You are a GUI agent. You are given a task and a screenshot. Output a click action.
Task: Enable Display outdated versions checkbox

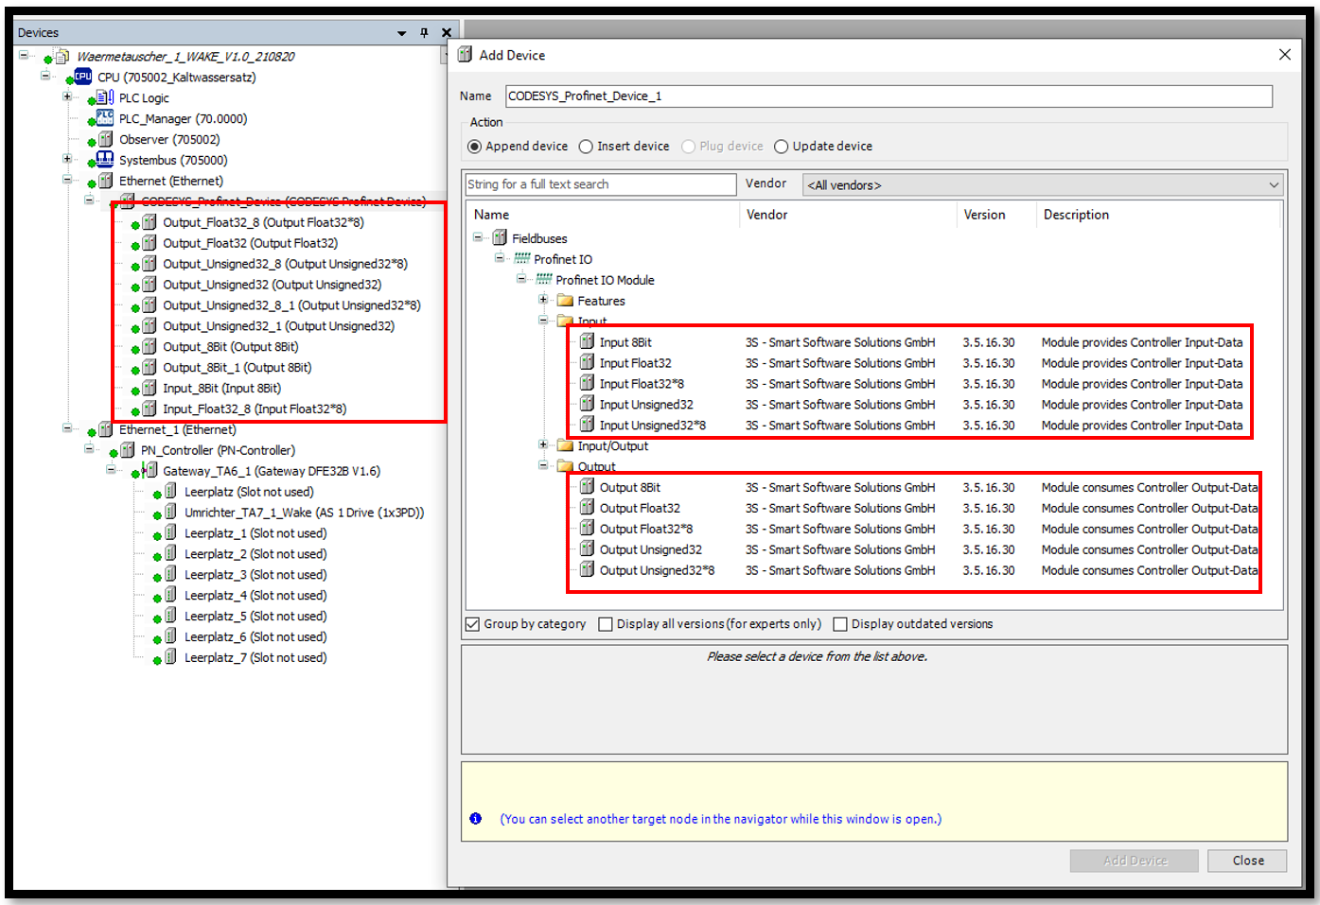(x=839, y=624)
